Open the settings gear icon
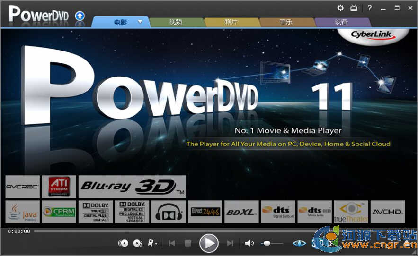Screen dimensions: 418x256 (x=340, y=8)
